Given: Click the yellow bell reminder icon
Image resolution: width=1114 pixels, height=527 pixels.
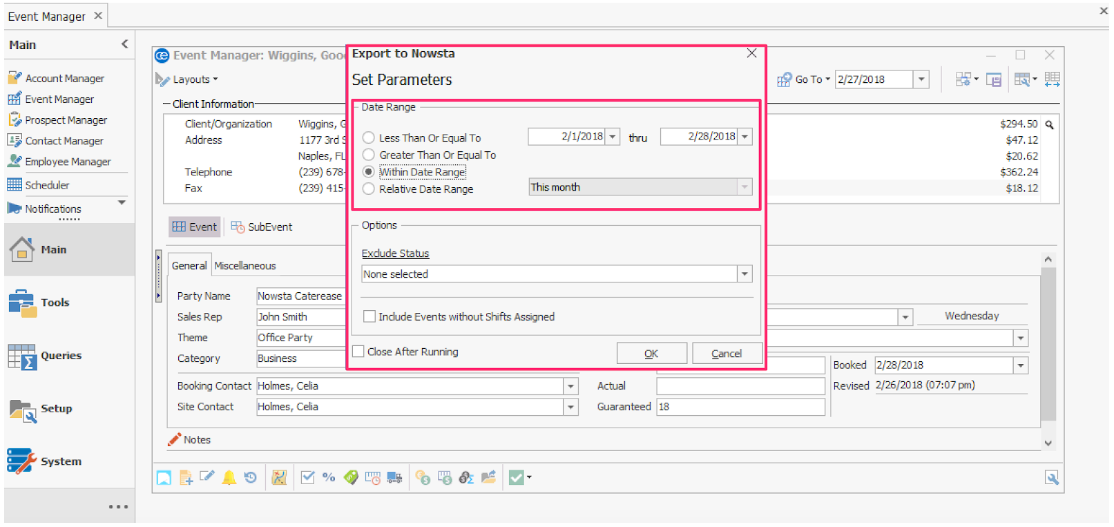Looking at the screenshot, I should 229,477.
